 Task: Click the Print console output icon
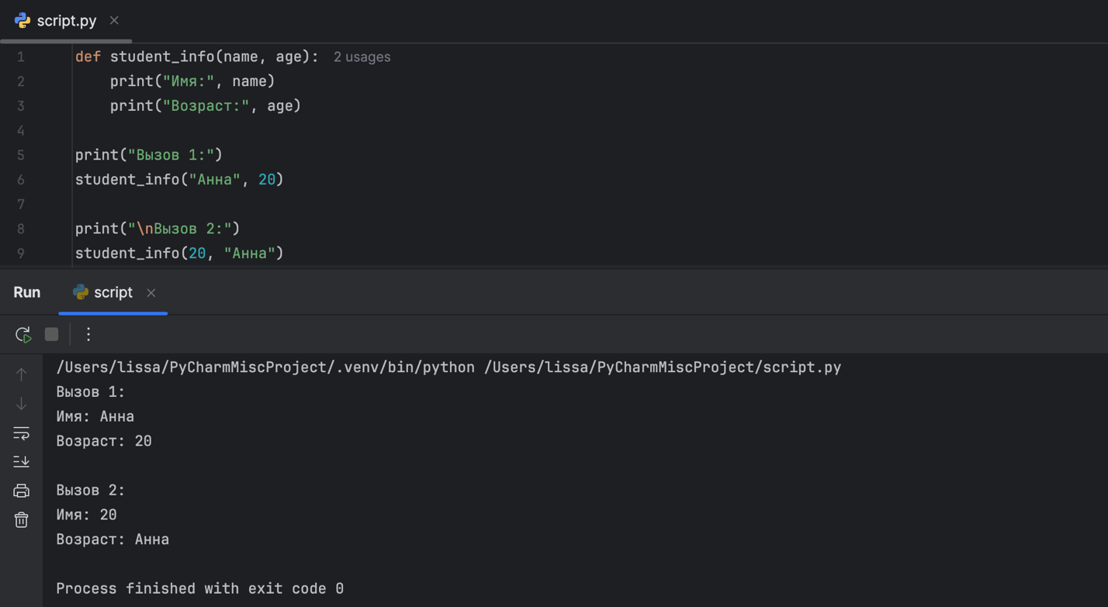tap(21, 491)
